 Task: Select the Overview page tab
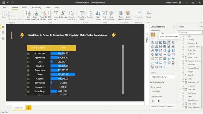(x=19, y=108)
